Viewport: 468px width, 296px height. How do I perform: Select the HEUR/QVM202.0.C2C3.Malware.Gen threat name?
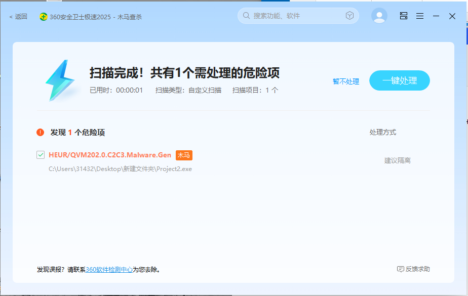click(x=110, y=155)
